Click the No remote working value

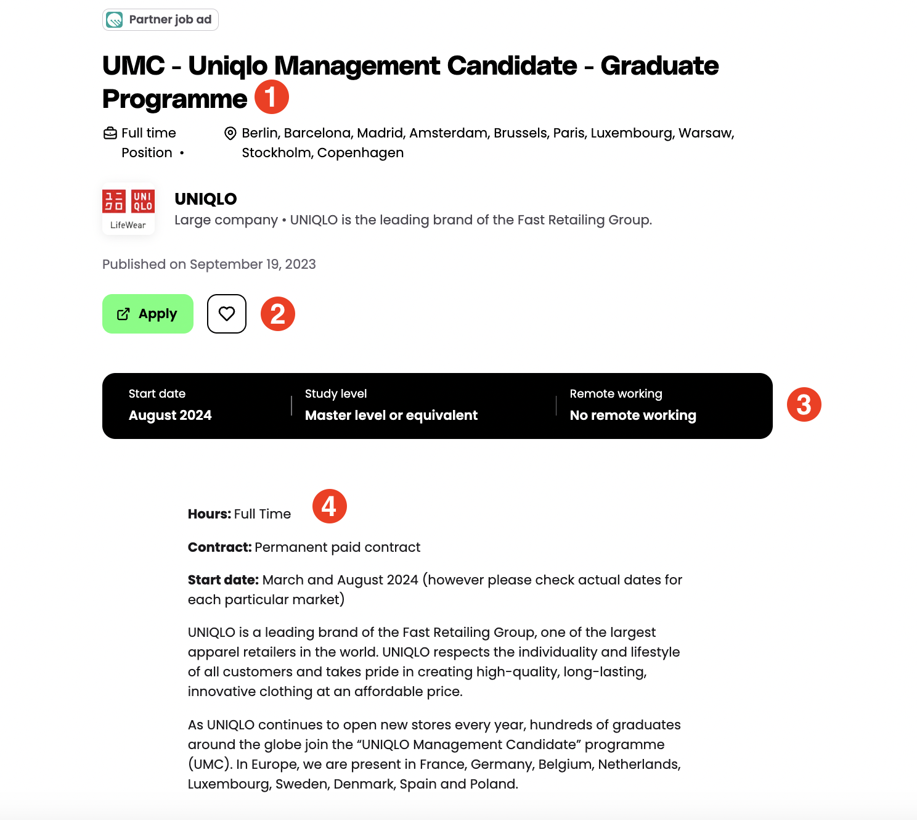[633, 416]
